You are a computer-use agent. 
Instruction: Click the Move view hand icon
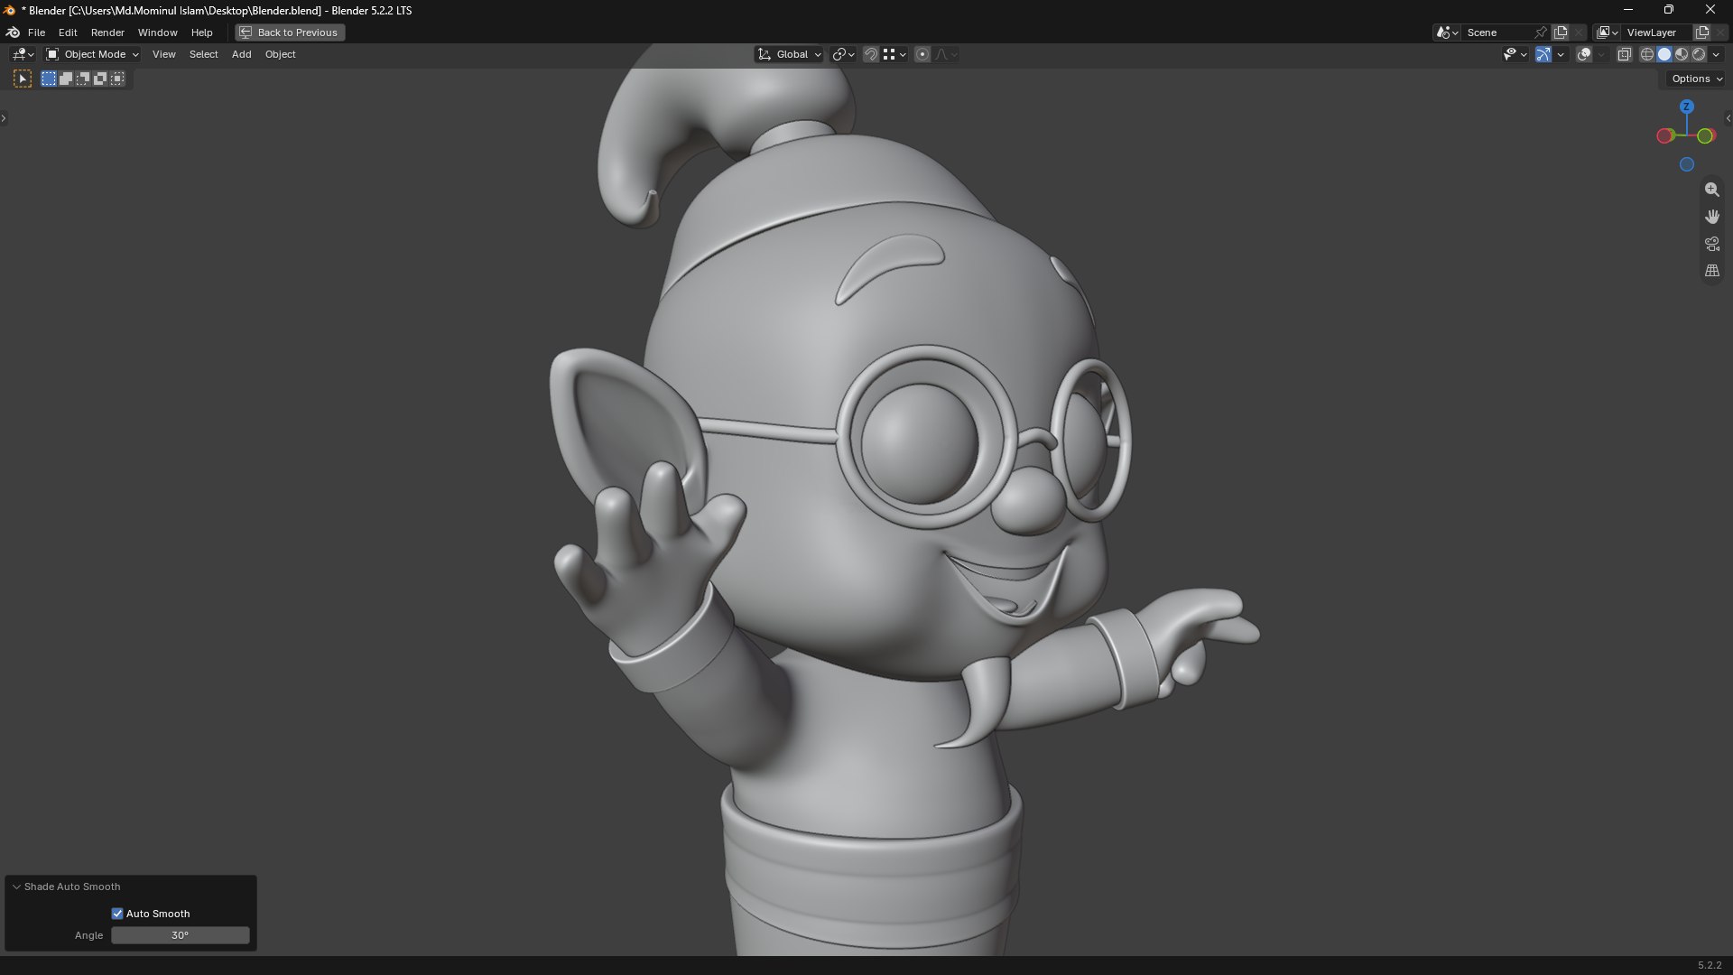1711,217
